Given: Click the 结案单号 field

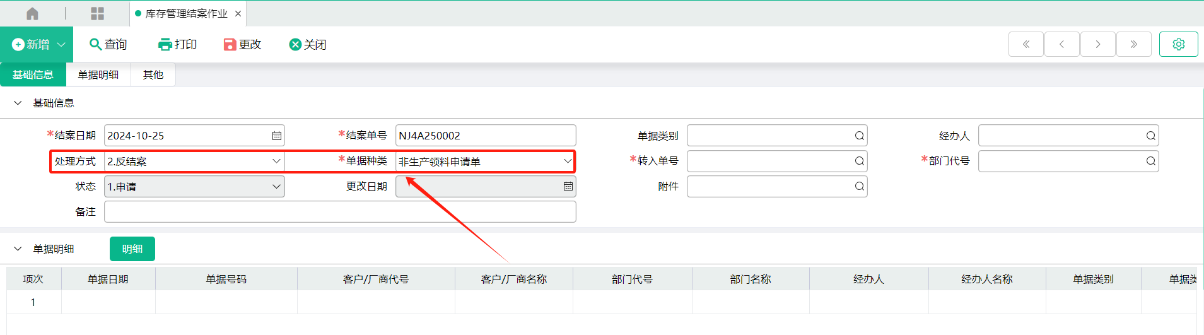Looking at the screenshot, I should click(486, 136).
